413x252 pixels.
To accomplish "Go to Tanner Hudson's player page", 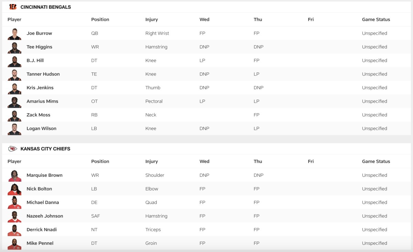I will 43,74.
